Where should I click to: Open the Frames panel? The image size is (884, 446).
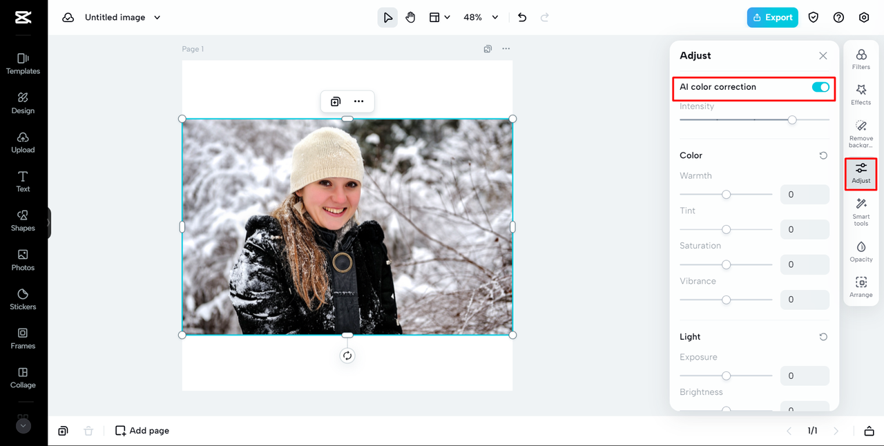click(x=23, y=339)
